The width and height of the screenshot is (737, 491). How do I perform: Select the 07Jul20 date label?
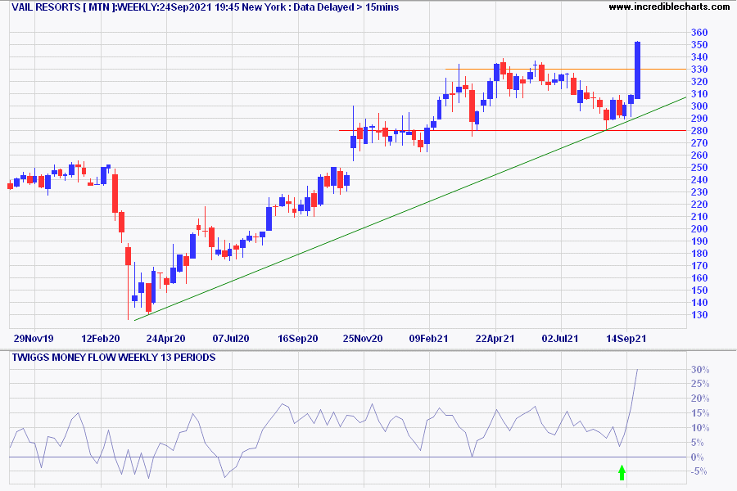[231, 338]
